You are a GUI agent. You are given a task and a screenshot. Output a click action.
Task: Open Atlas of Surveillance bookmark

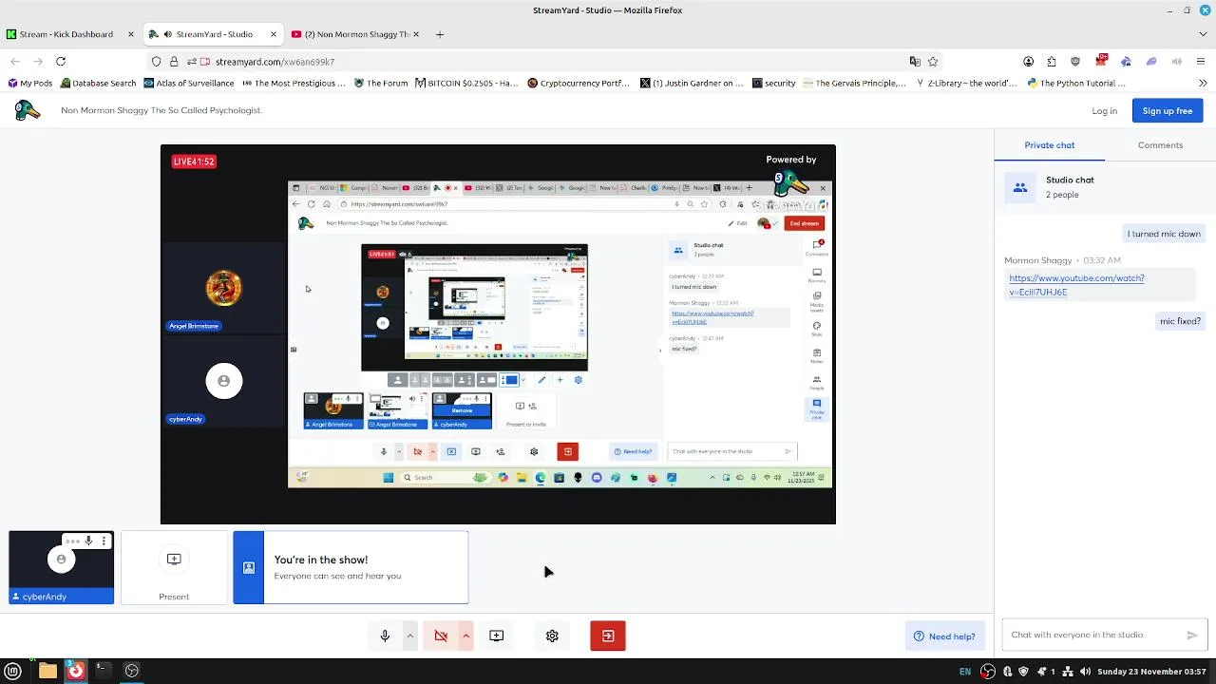tap(188, 84)
